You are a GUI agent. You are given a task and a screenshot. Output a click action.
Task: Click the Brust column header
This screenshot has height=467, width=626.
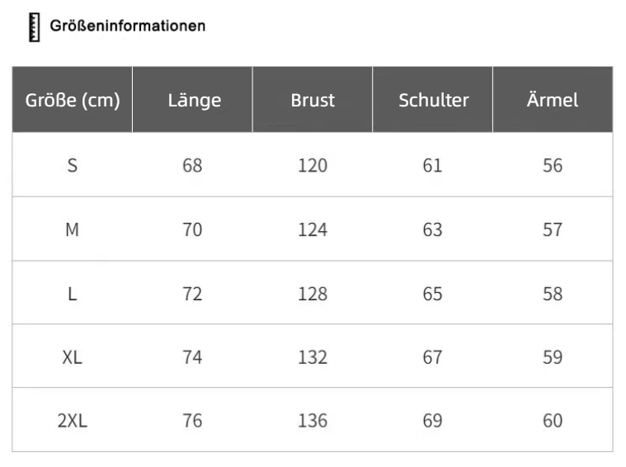point(313,101)
